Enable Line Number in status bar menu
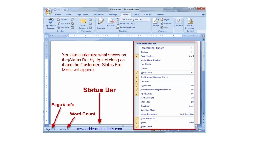254x143 pixels. click(x=165, y=64)
